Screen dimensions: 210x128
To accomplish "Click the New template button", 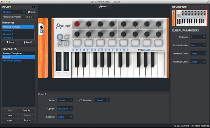I will [x=10, y=115].
